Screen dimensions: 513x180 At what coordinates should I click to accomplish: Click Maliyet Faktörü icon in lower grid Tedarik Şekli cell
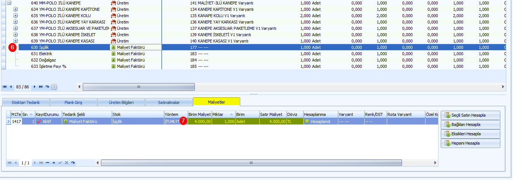coord(66,121)
